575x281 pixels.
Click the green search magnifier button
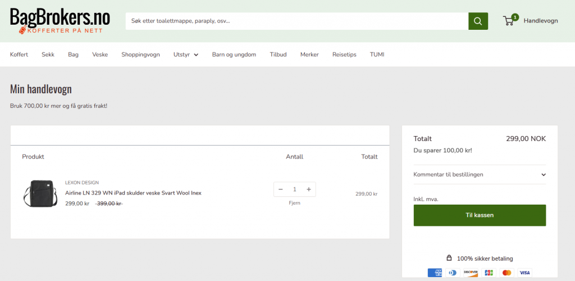(478, 21)
